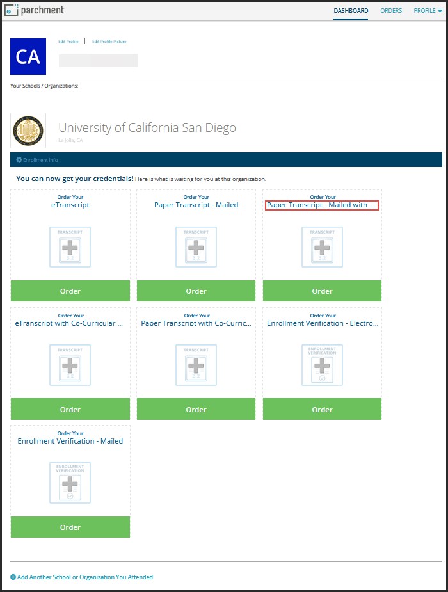This screenshot has height=592, width=448.
Task: Click the eTranscript title link
Action: click(70, 205)
